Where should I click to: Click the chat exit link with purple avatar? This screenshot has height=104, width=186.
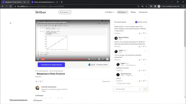(141, 22)
